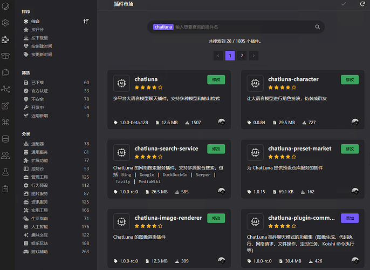Select the 扩展功能 category
The height and width of the screenshot is (270, 370).
[56, 160]
